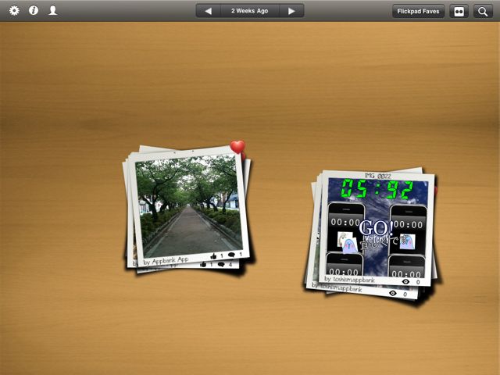Click eye views icon on top timer photo
Viewport: 500px width, 375px height.
[405, 281]
